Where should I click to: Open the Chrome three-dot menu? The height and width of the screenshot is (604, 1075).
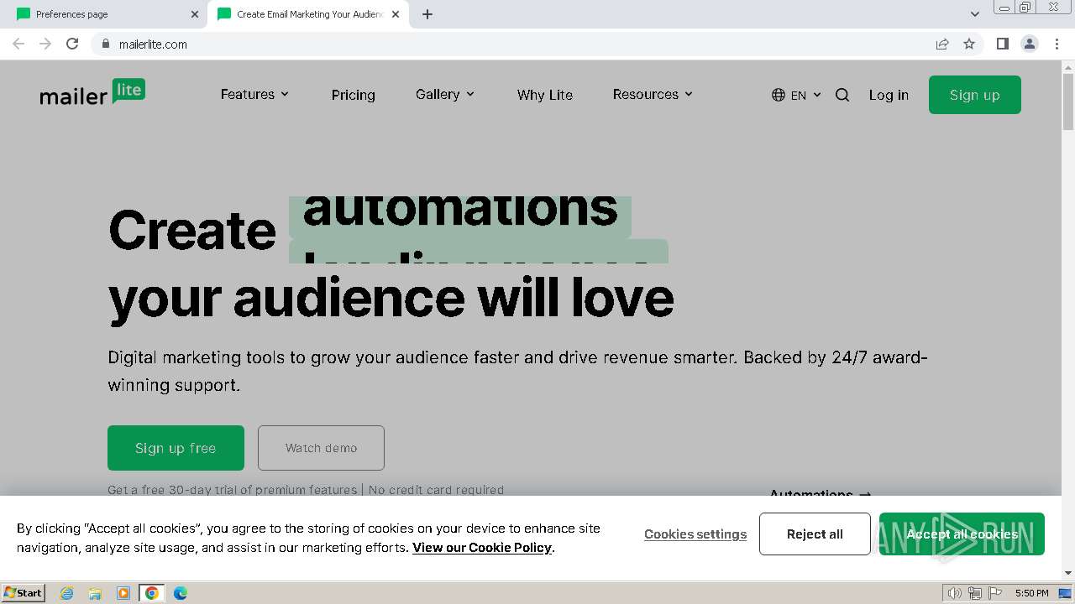coord(1057,44)
